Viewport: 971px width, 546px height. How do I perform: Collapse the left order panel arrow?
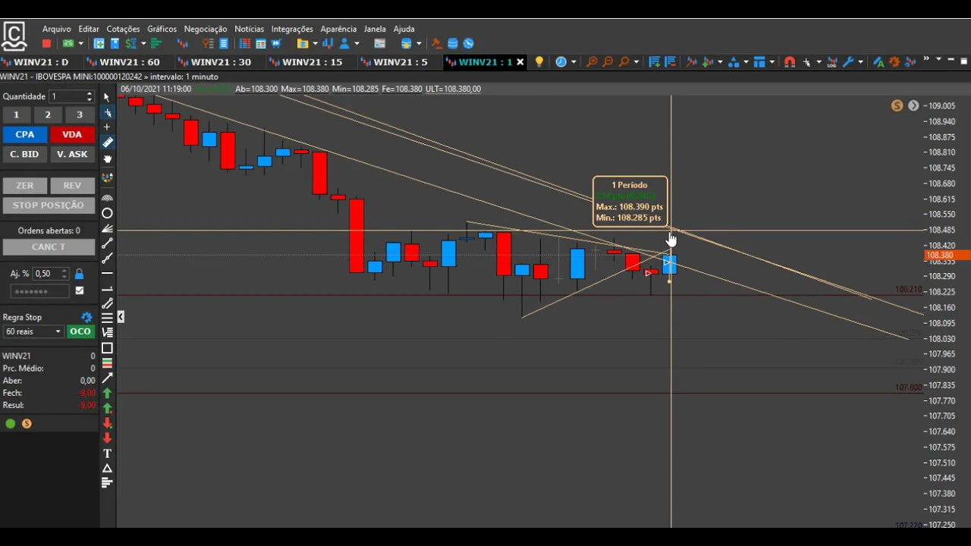pos(121,317)
